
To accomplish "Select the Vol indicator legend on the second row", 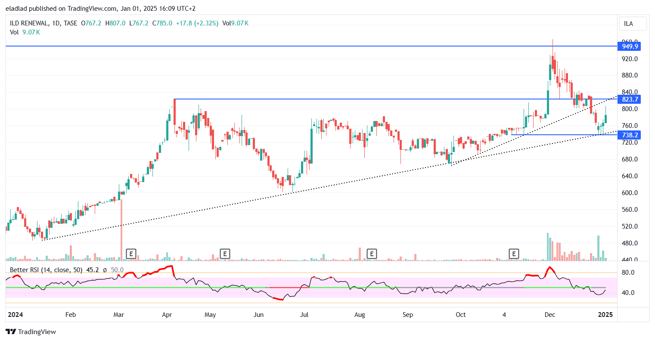I will [25, 32].
